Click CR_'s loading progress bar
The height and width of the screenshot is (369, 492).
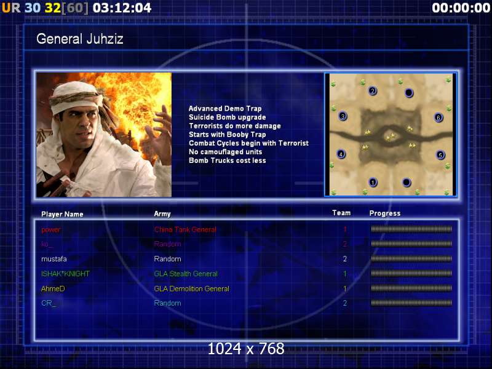(411, 303)
